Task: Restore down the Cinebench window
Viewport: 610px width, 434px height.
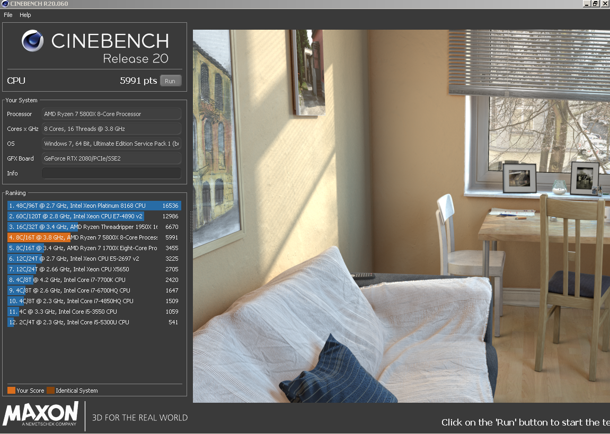Action: pyautogui.click(x=596, y=4)
